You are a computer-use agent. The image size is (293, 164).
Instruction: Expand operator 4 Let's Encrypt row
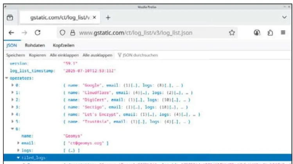(13, 114)
